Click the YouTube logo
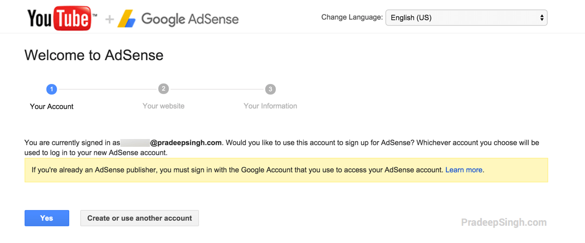The width and height of the screenshot is (585, 243). pos(58,18)
